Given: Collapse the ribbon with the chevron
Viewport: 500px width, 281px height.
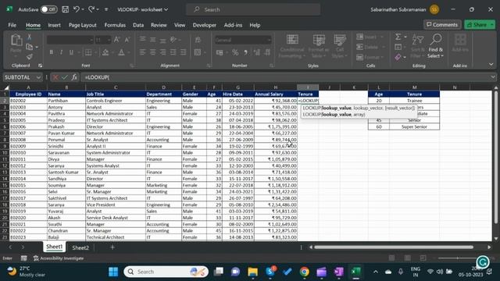Looking at the screenshot, I should click(x=491, y=65).
